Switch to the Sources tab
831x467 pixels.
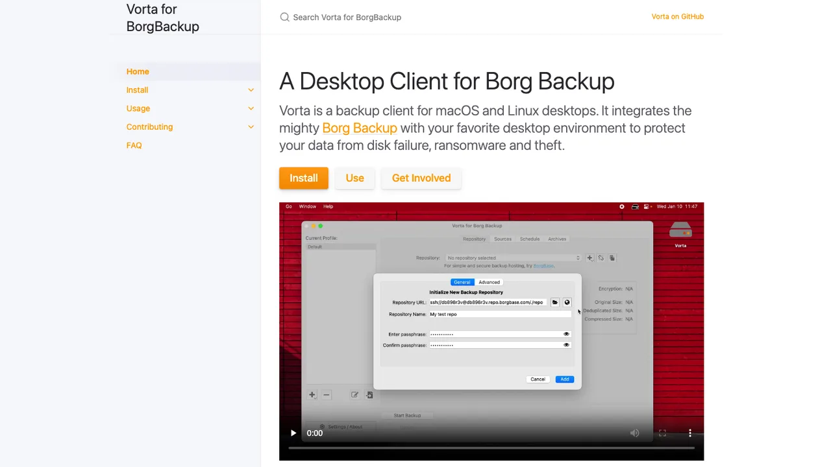(502, 239)
